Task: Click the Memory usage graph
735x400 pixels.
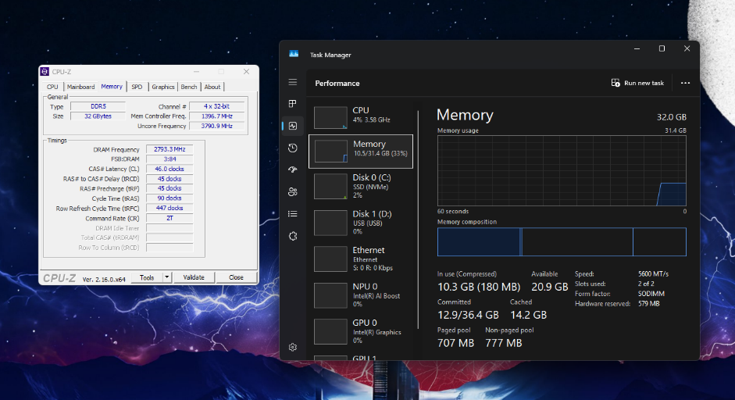Action: click(x=562, y=170)
